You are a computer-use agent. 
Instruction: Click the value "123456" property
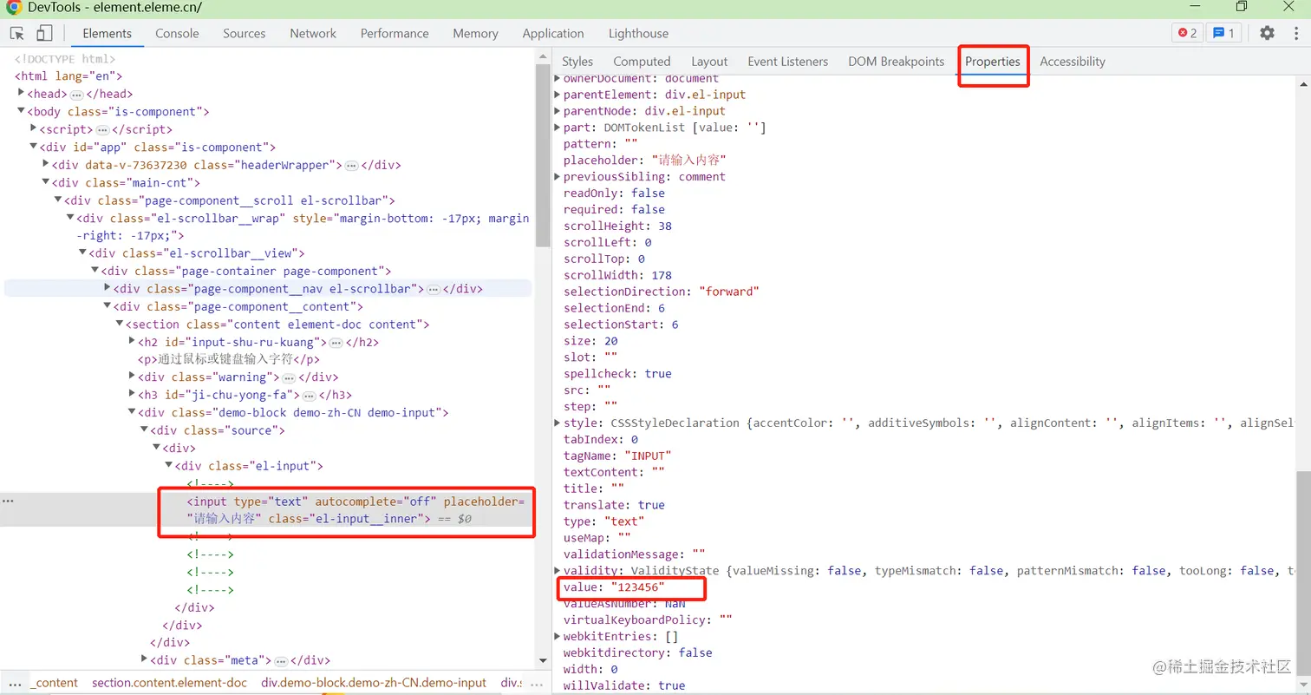[614, 587]
